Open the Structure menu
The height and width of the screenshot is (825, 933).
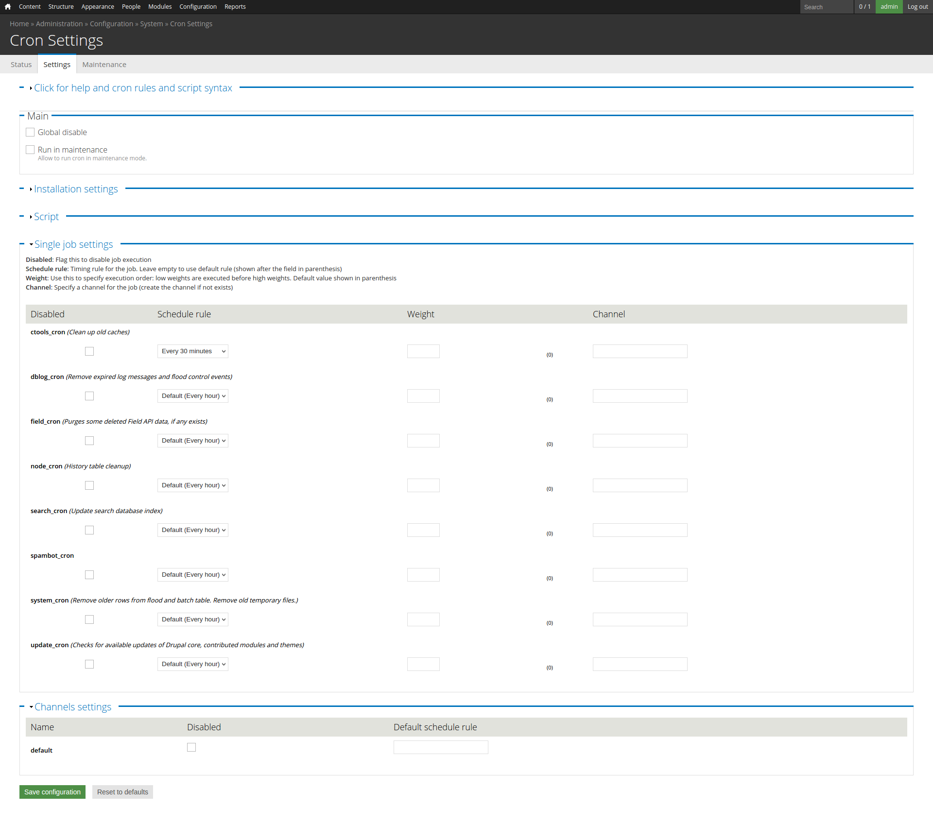pos(61,7)
